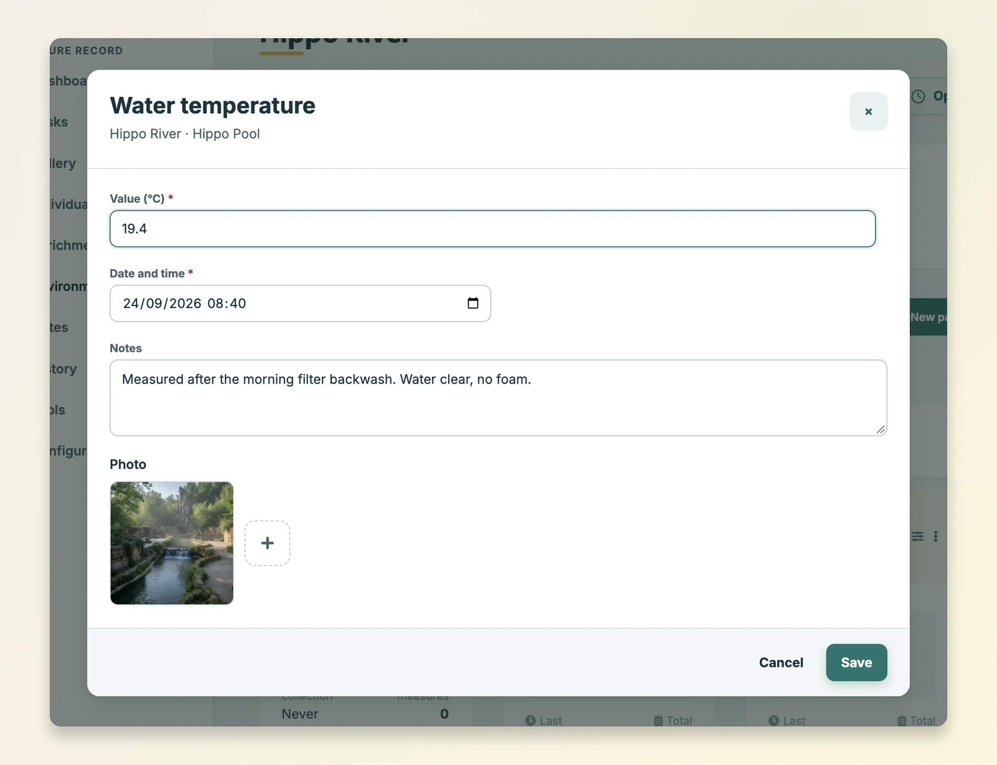
Task: Click the clock icon in background header
Action: pos(918,96)
